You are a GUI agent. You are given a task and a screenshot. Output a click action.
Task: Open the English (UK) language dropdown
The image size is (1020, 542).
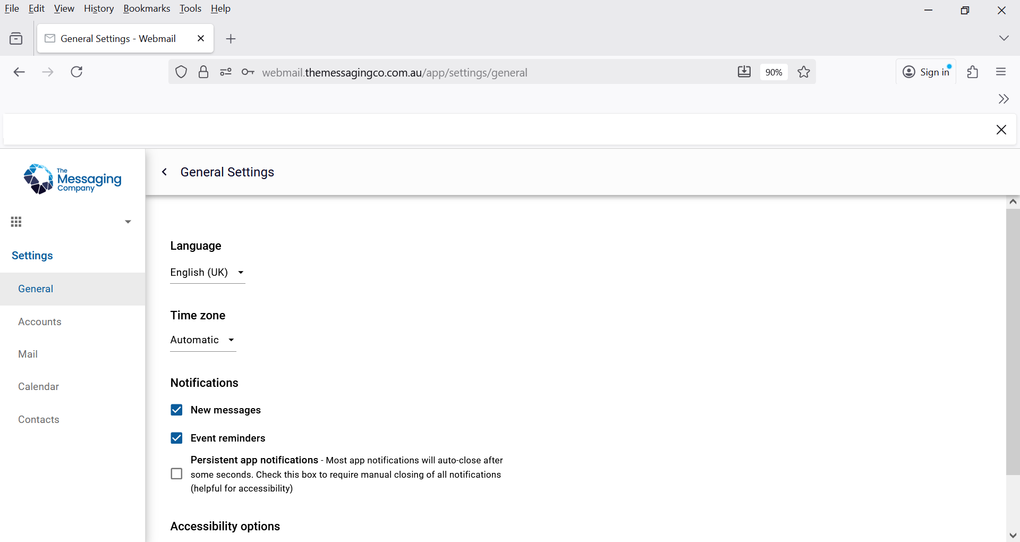pos(207,273)
